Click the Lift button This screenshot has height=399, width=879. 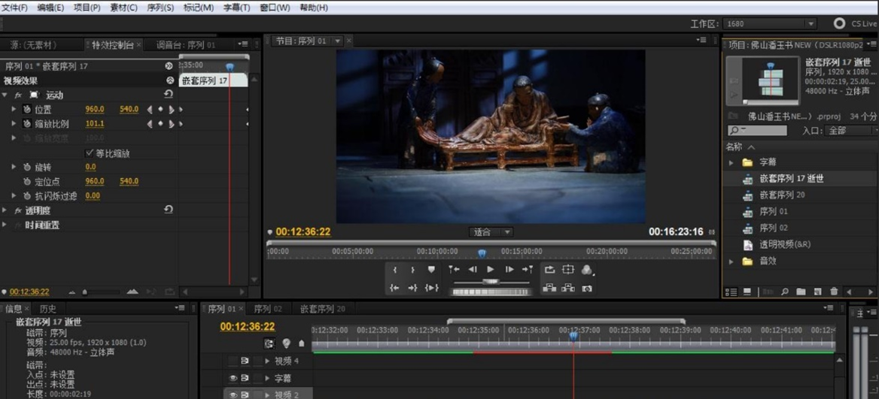click(549, 288)
